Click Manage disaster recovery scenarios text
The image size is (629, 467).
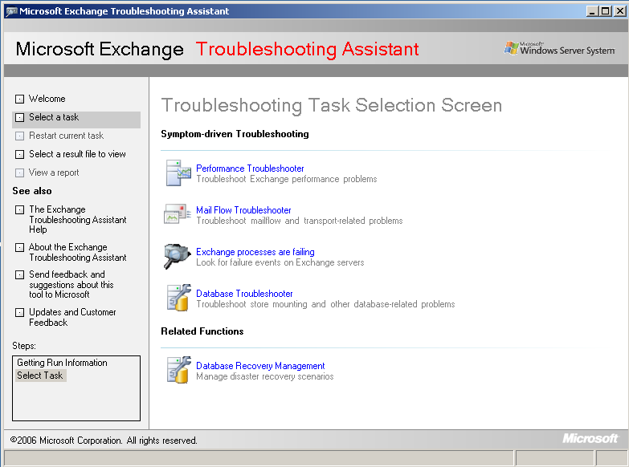(265, 376)
